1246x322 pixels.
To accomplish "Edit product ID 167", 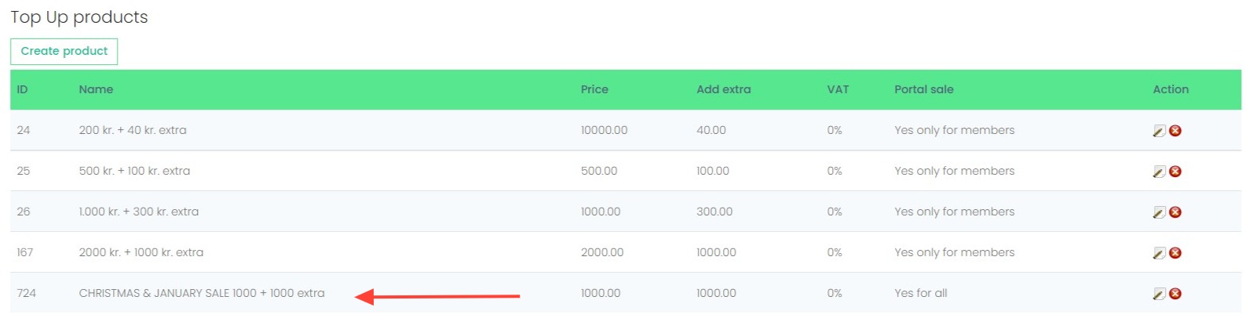I will [x=1158, y=253].
